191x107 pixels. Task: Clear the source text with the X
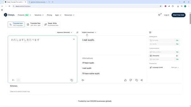coord(74,39)
